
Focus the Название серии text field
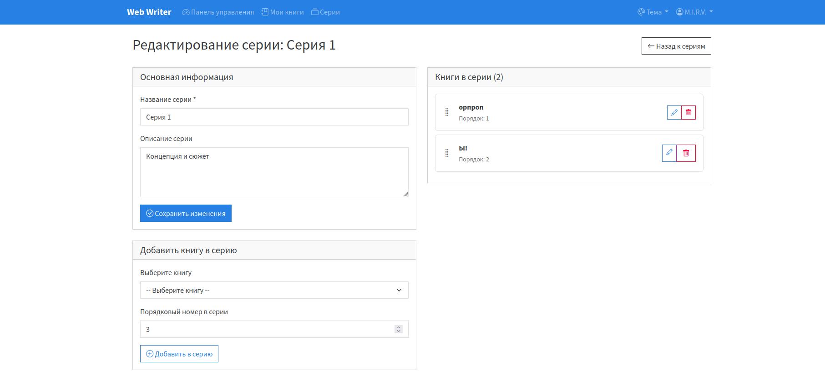coord(274,117)
